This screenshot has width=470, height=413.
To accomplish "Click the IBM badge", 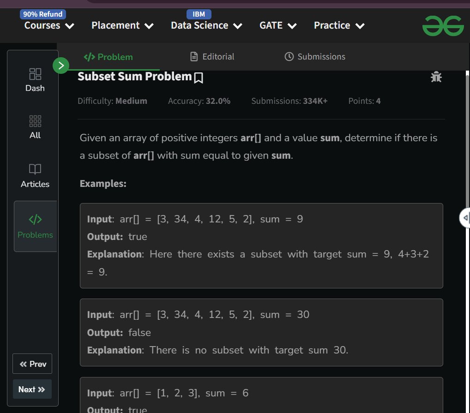I will click(x=199, y=14).
